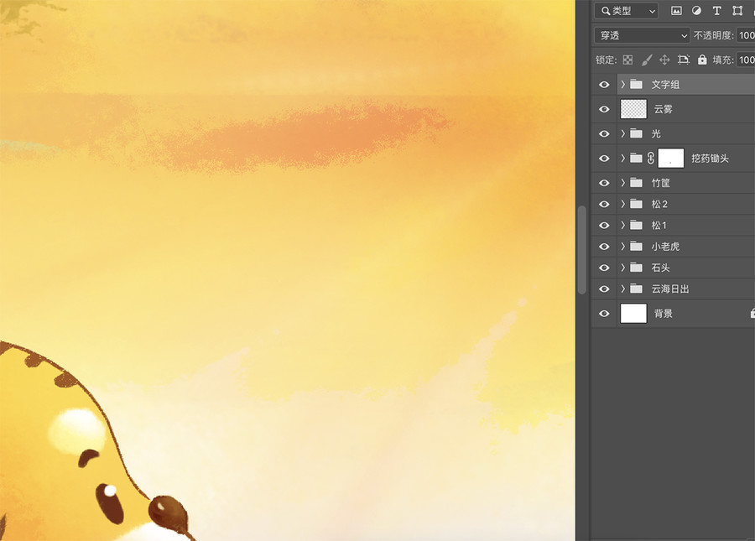Select 挖药锄头 layer mask thumbnail
Viewport: 755px width, 541px height.
coord(671,159)
